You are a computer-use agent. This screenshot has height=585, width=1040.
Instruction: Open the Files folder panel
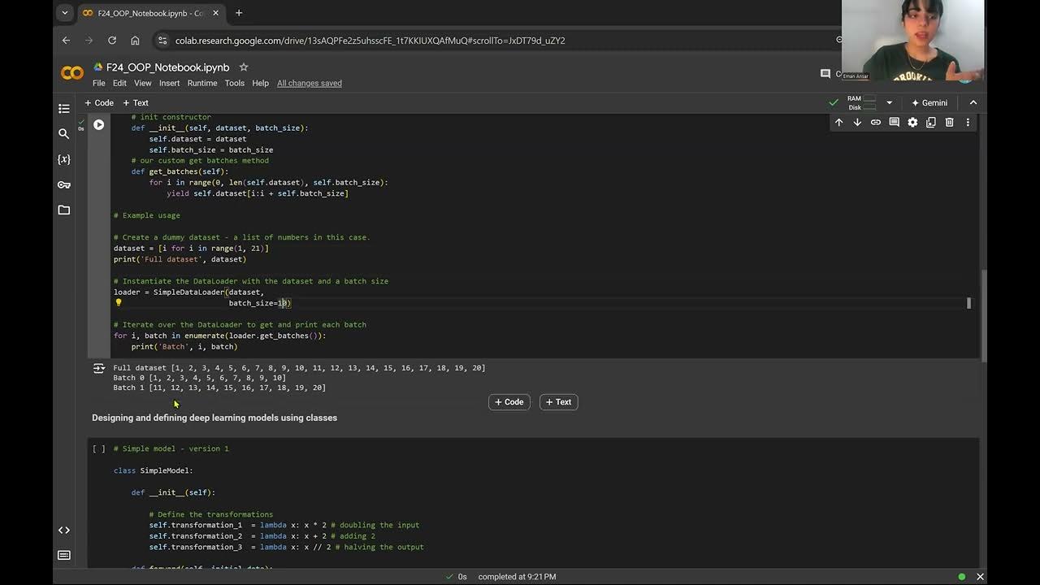pos(64,210)
